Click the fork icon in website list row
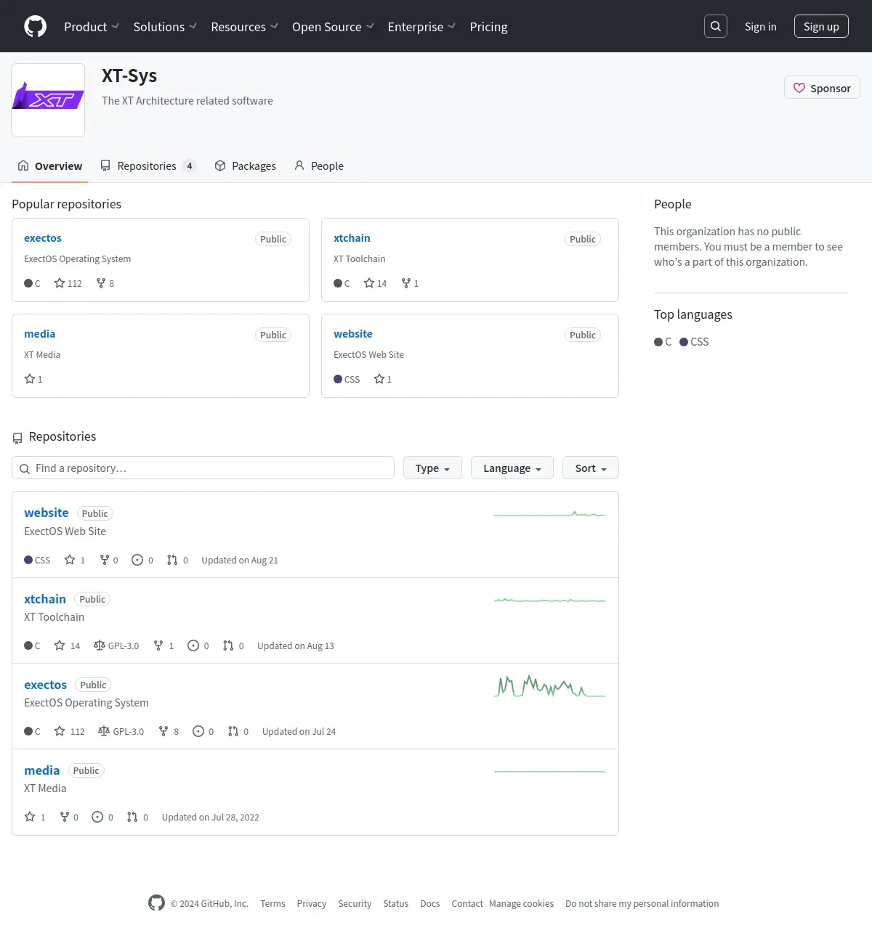 [105, 560]
